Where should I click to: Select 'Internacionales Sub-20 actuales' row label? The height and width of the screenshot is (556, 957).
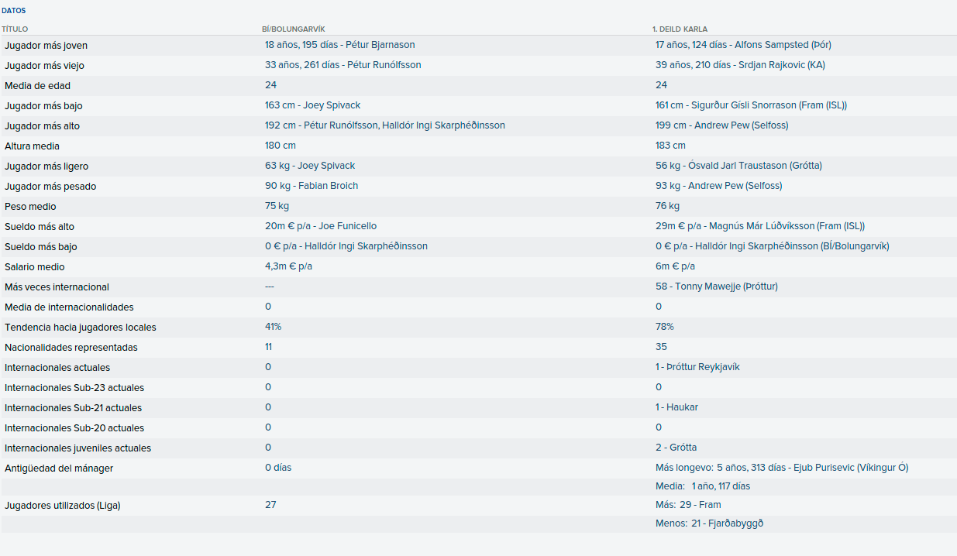[x=74, y=428]
